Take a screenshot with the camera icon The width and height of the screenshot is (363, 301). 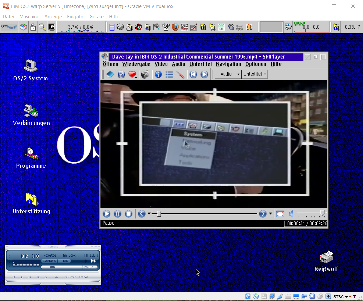click(145, 74)
